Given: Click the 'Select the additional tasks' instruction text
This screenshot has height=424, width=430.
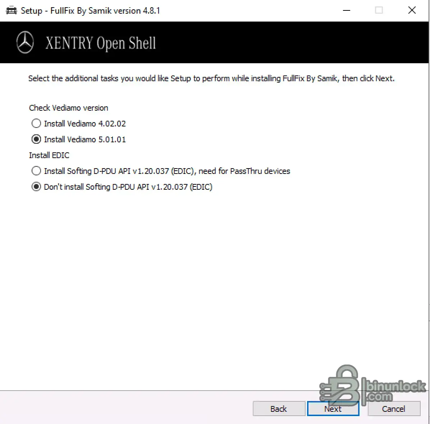Looking at the screenshot, I should (211, 79).
